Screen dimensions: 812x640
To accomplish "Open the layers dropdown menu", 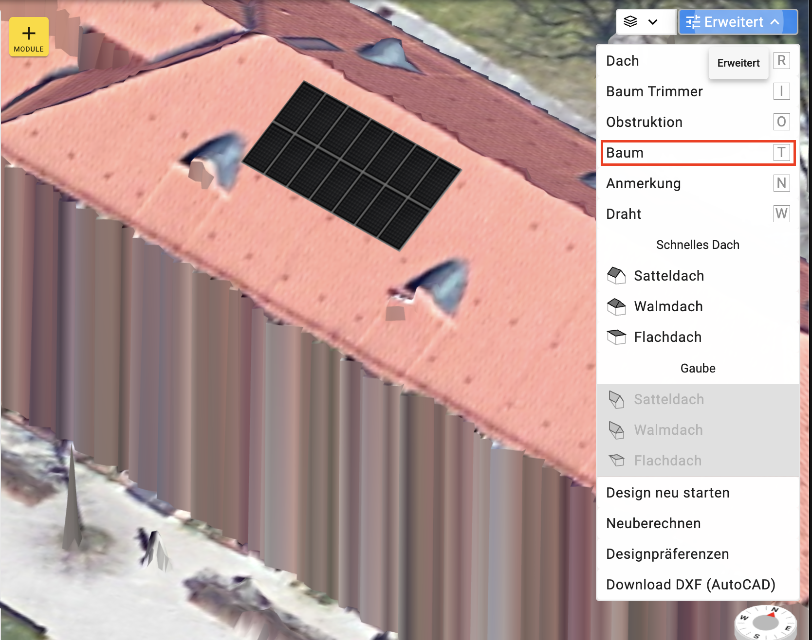I will coord(646,22).
